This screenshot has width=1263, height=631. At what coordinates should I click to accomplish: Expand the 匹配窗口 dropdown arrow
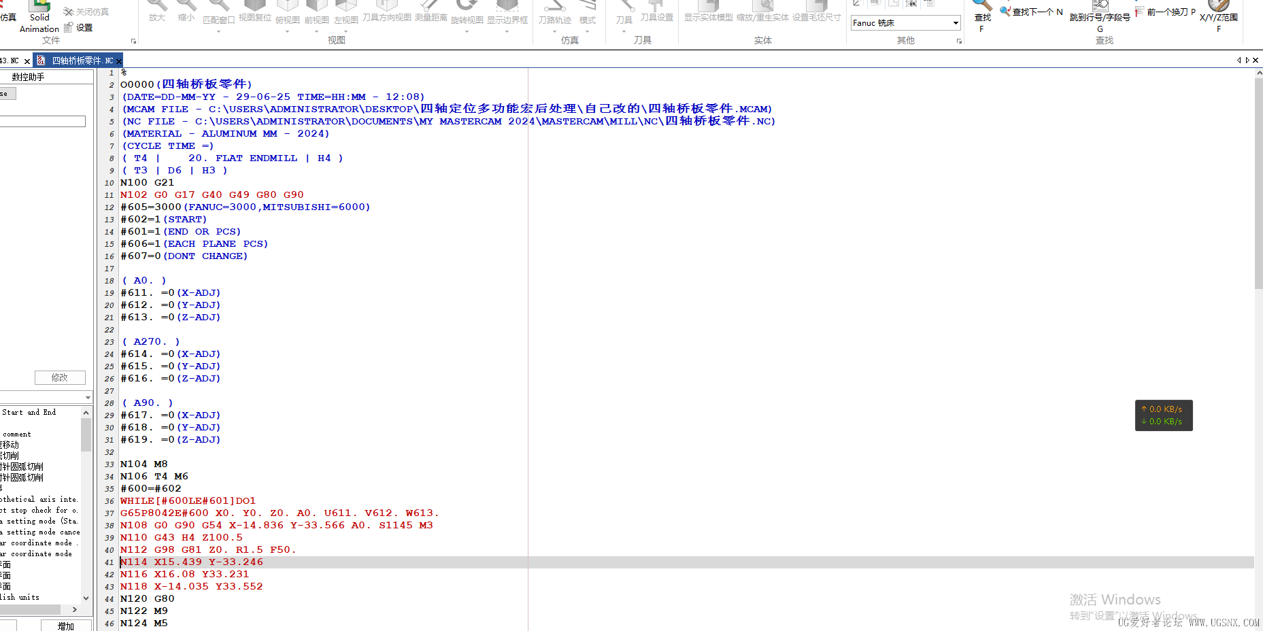218,31
